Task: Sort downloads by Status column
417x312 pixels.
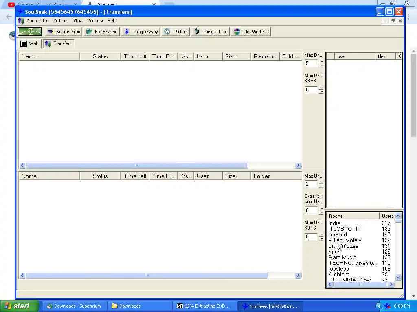Action: [100, 56]
